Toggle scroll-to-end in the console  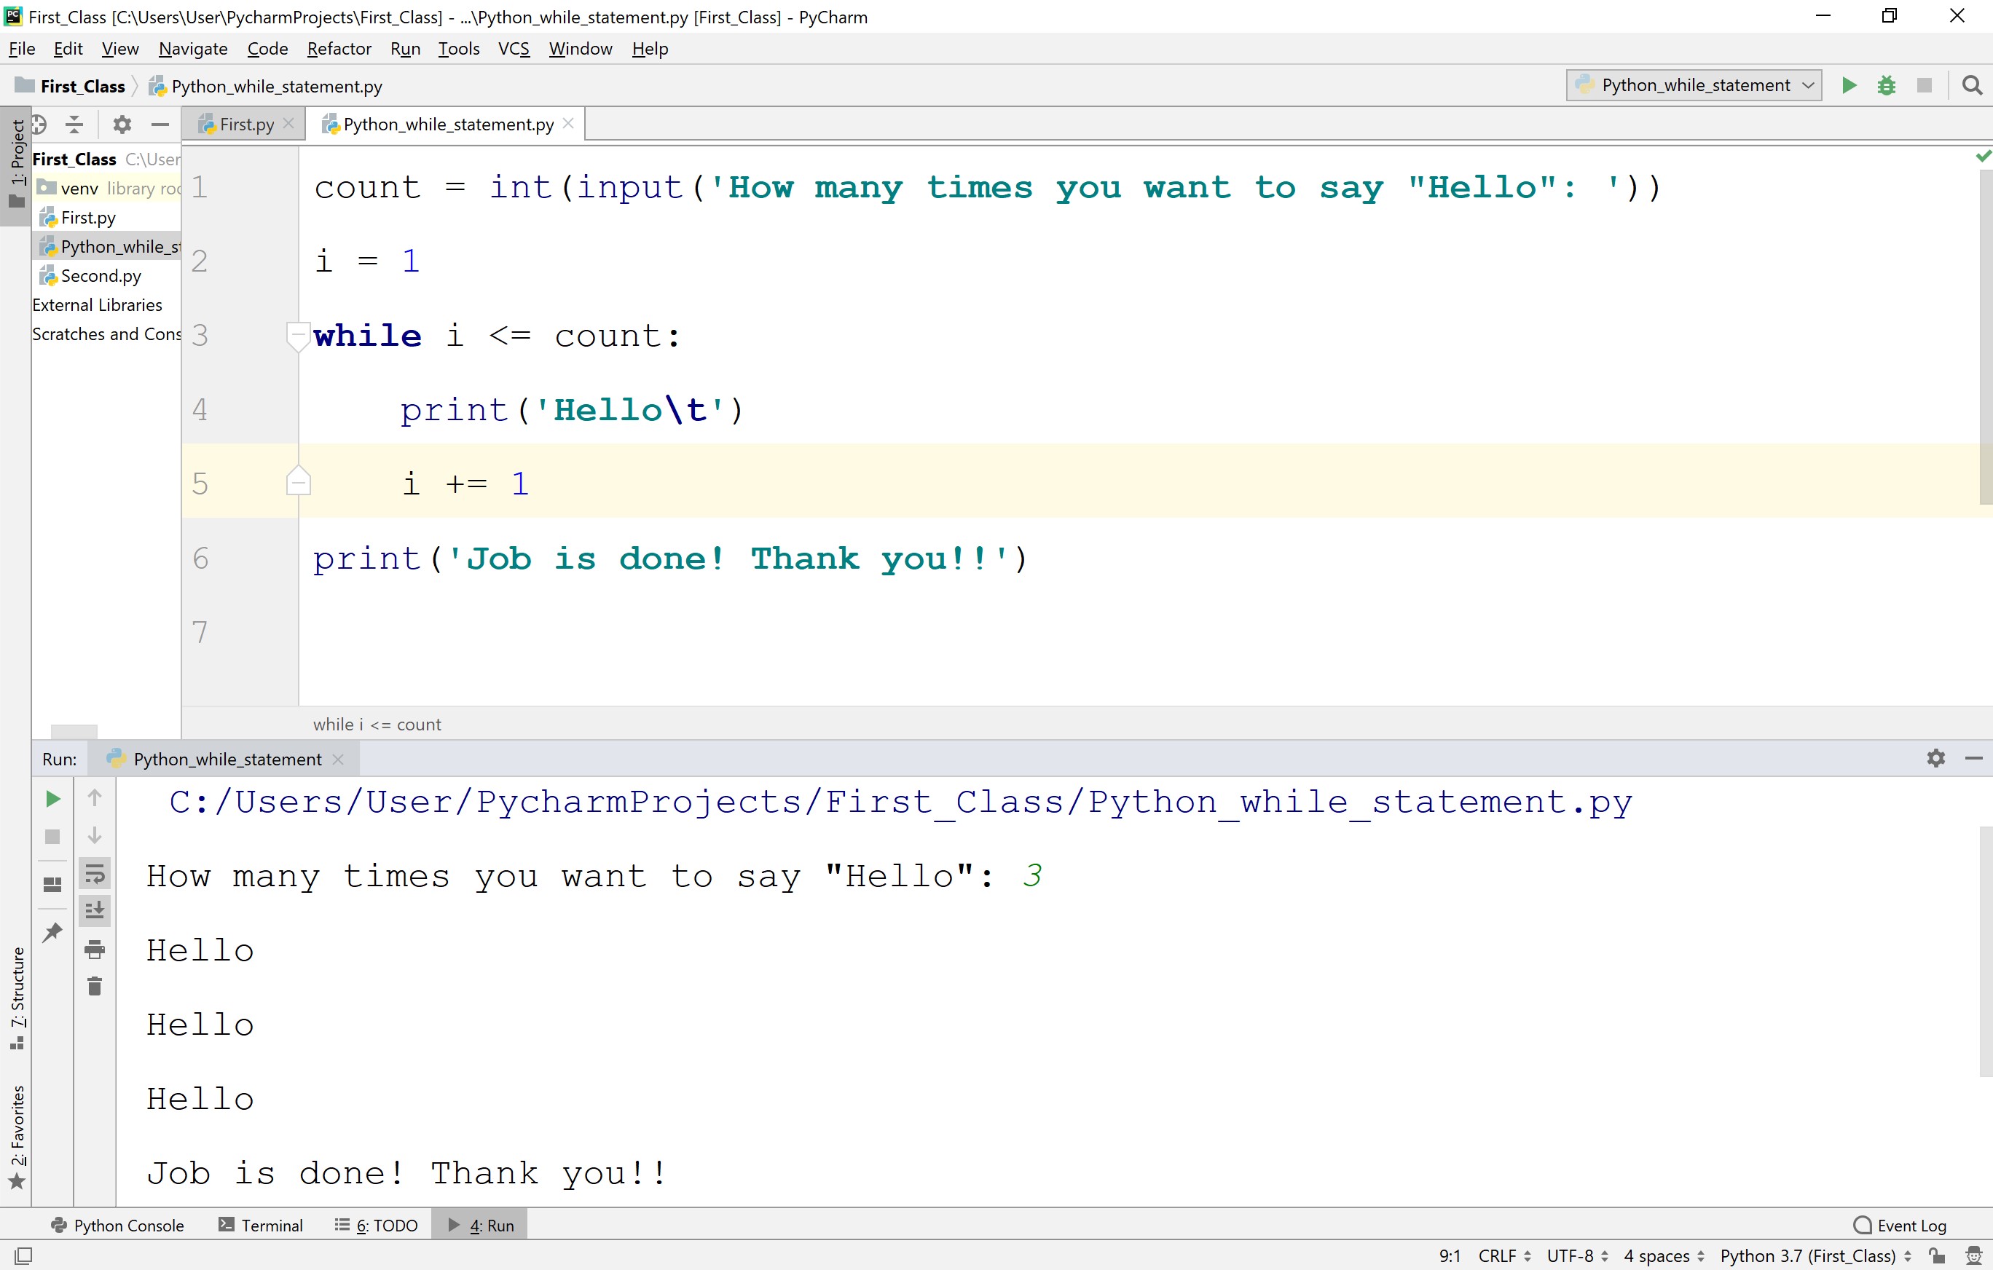pyautogui.click(x=95, y=910)
